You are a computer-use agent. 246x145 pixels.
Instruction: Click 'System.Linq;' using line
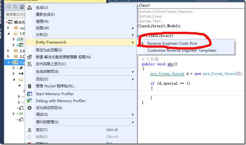(x=150, y=16)
